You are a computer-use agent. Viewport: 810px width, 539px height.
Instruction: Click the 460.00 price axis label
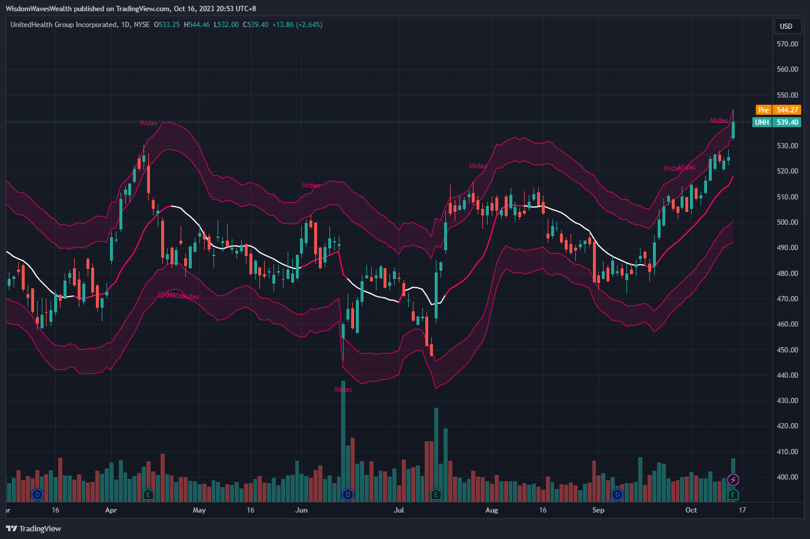tap(787, 324)
